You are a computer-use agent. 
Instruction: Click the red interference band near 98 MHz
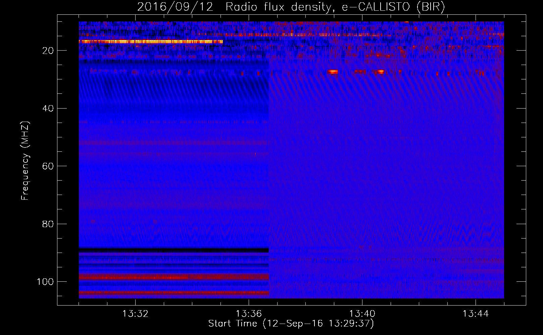tap(174, 277)
